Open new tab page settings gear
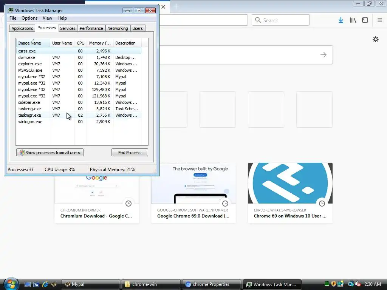The width and height of the screenshot is (387, 290). pos(376,39)
